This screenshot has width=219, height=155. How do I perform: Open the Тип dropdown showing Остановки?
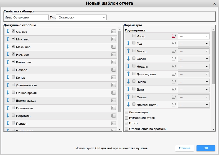point(81,17)
